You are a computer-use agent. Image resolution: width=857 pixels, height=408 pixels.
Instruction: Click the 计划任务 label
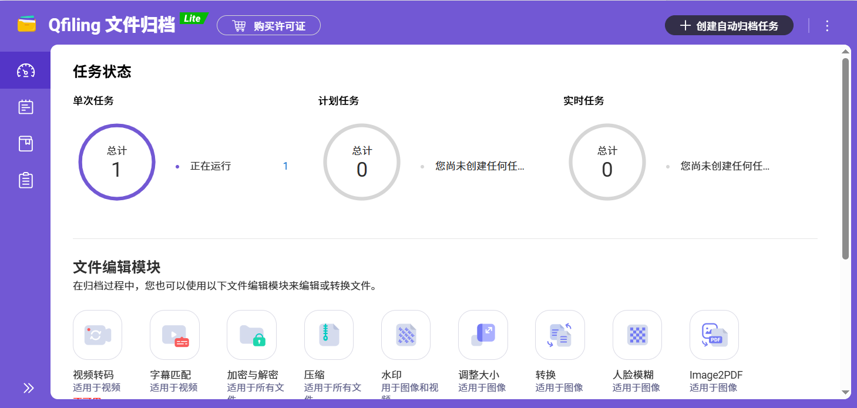click(338, 101)
